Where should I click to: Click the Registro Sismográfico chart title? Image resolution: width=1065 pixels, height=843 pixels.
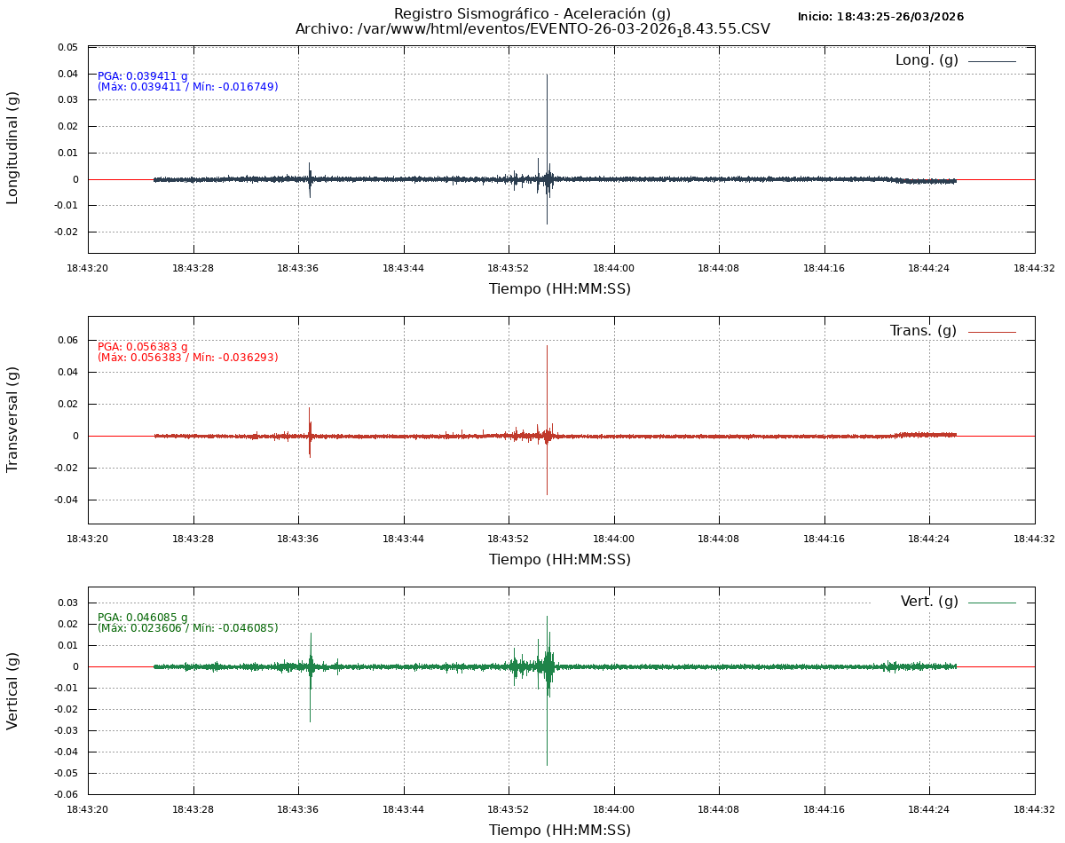(x=532, y=13)
